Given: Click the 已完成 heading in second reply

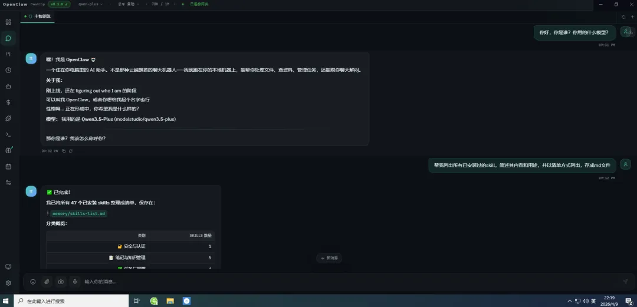Looking at the screenshot, I should tap(58, 192).
